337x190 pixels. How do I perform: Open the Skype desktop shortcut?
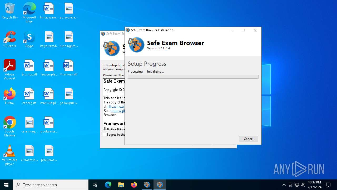click(29, 40)
